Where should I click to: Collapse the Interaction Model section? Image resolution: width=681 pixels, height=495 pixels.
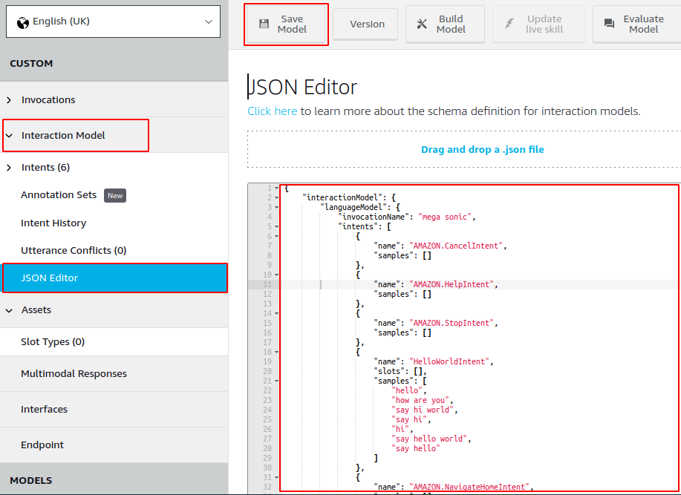[9, 136]
